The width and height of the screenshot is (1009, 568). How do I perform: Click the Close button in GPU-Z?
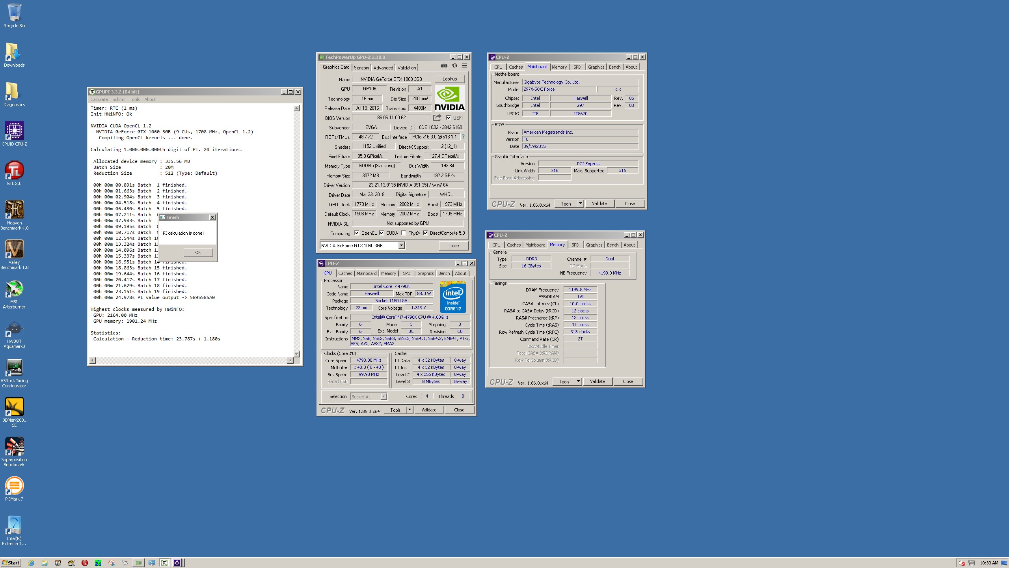click(454, 245)
